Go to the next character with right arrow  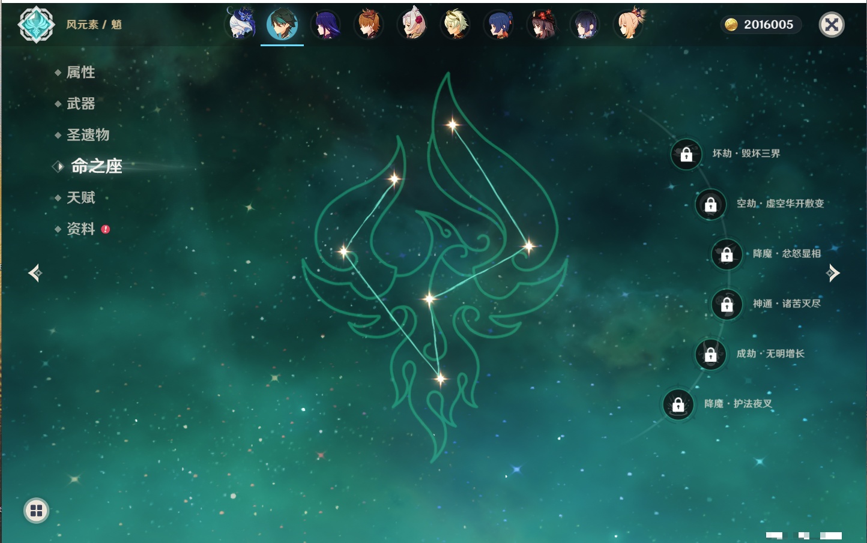[833, 273]
